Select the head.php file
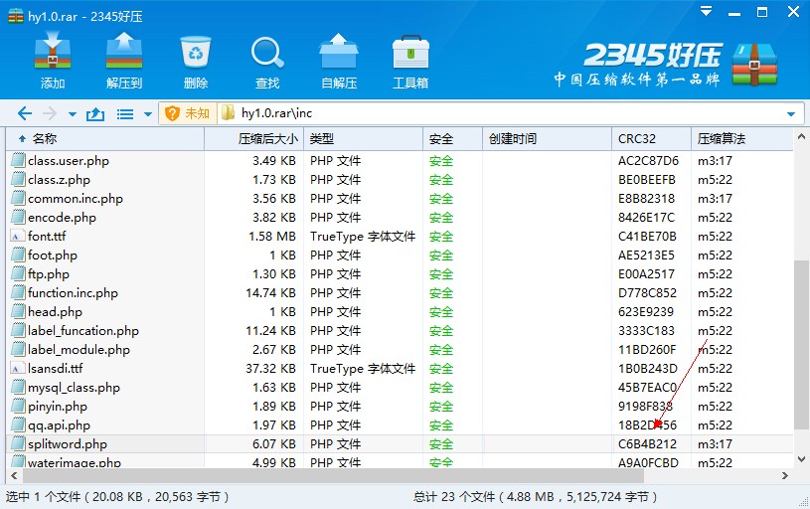The width and height of the screenshot is (810, 509). tap(56, 311)
